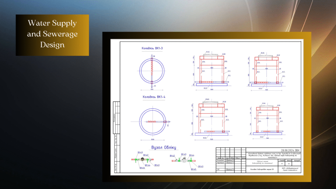The height and width of the screenshot is (189, 336).
Task: Select the Колодязь ВК1-3 heading text
Action: (152, 49)
